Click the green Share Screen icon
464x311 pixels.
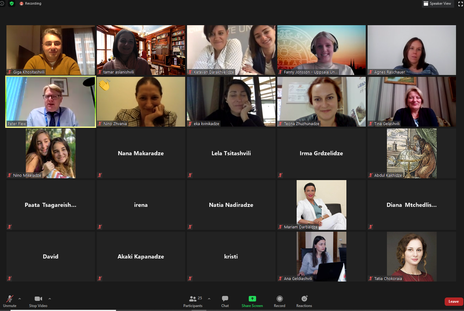click(252, 299)
